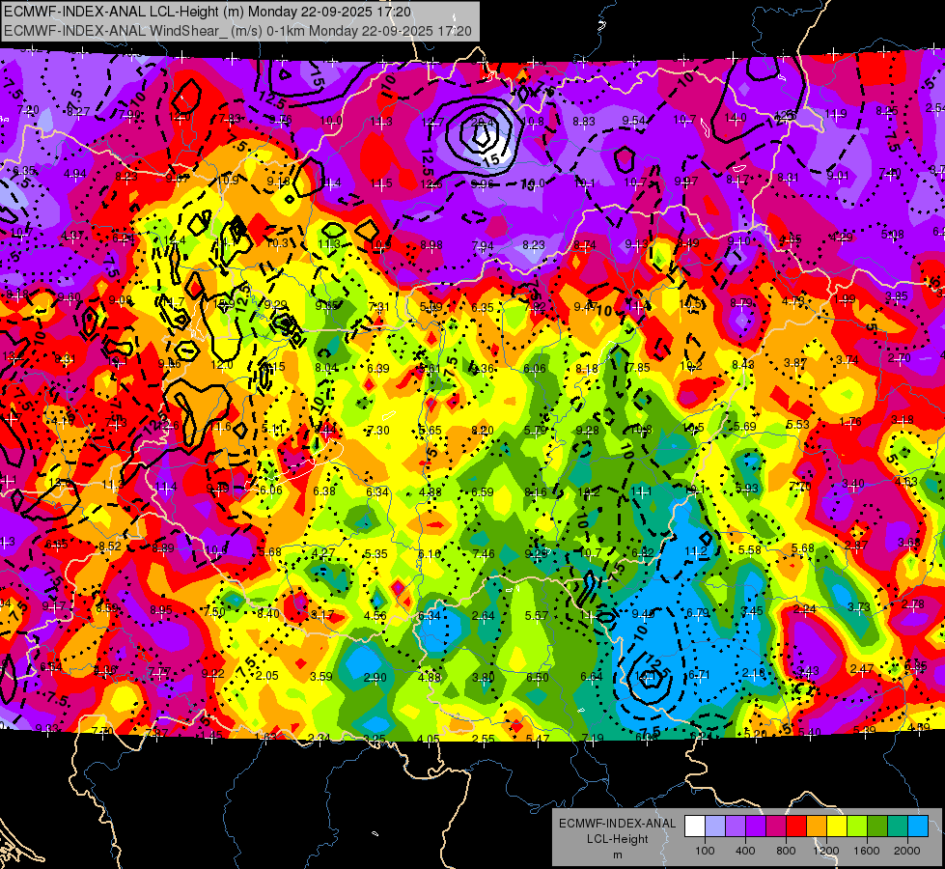Click the 1.99 grid value
Viewport: 945px width, 869px height.
845,299
